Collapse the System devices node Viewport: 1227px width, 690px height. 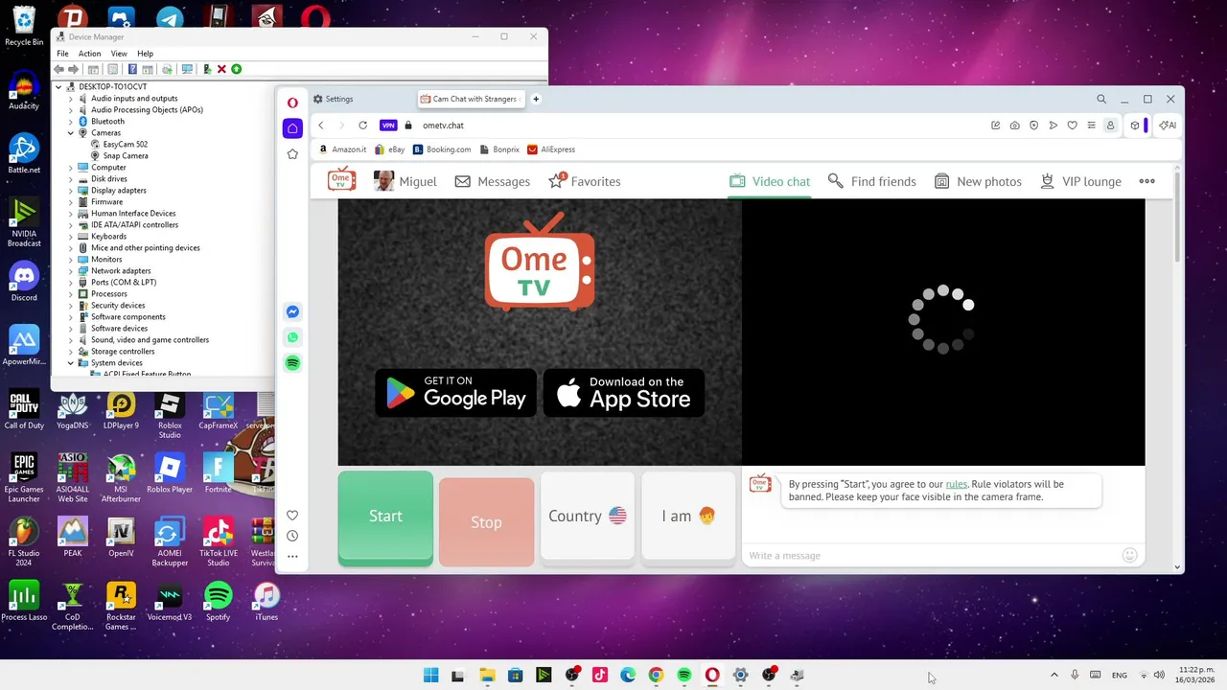(71, 362)
